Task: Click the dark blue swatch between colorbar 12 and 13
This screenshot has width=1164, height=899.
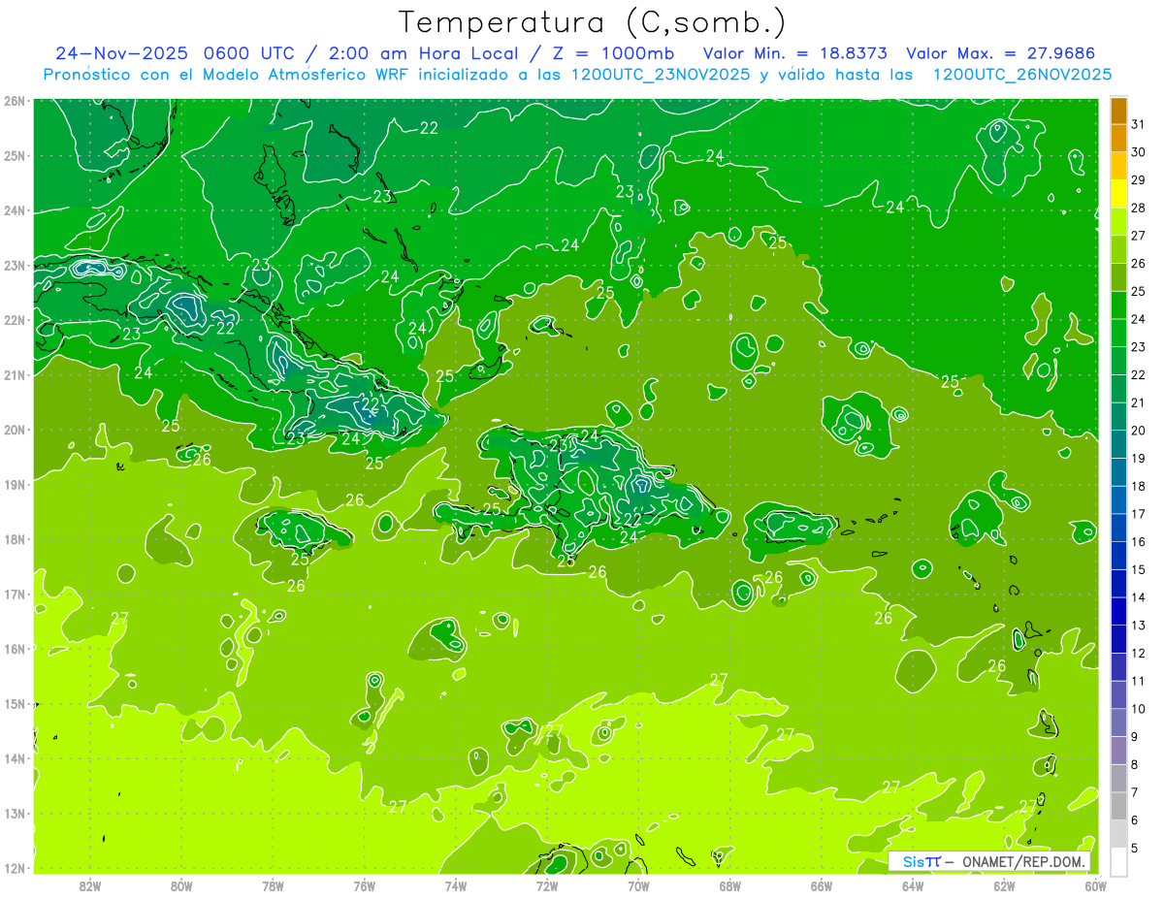Action: pos(1119,639)
